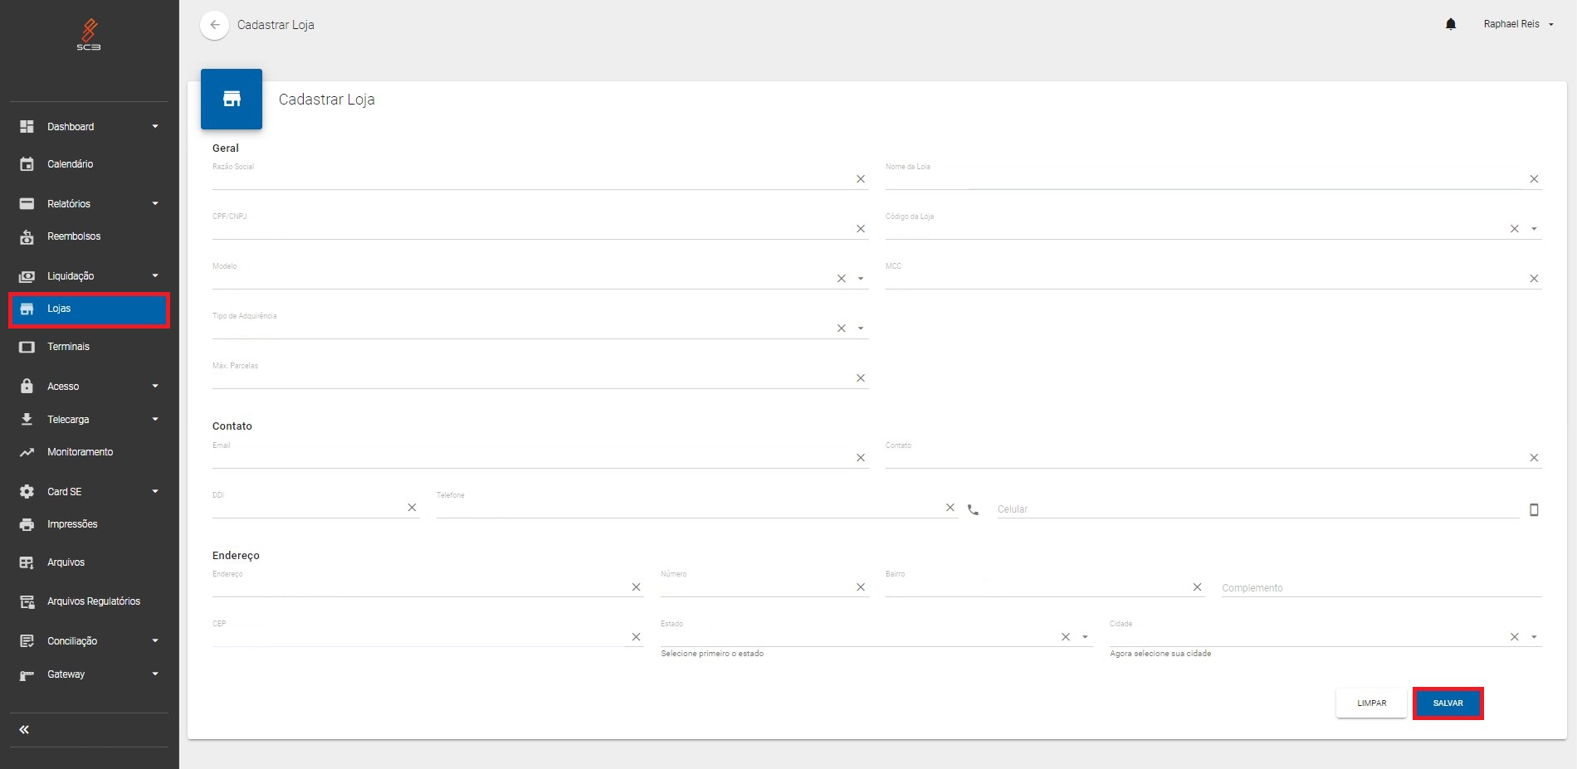Open the Modelo dropdown
This screenshot has height=769, width=1577.
[x=861, y=279]
